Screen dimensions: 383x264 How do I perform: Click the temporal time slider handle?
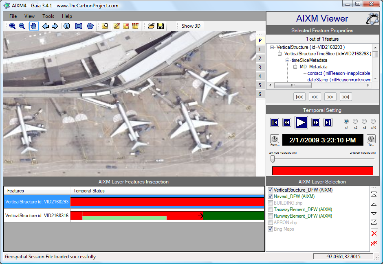click(x=273, y=159)
